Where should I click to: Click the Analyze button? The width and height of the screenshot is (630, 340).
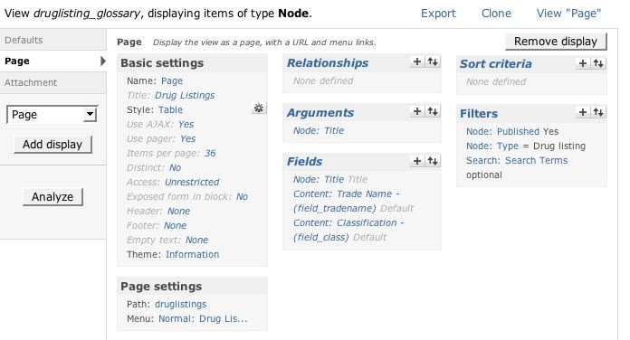click(52, 197)
